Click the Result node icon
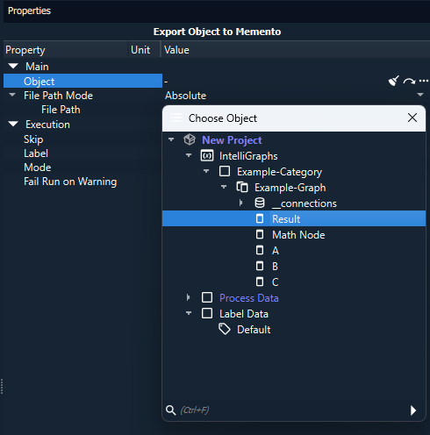Screen dimensions: 430x435 click(260, 218)
